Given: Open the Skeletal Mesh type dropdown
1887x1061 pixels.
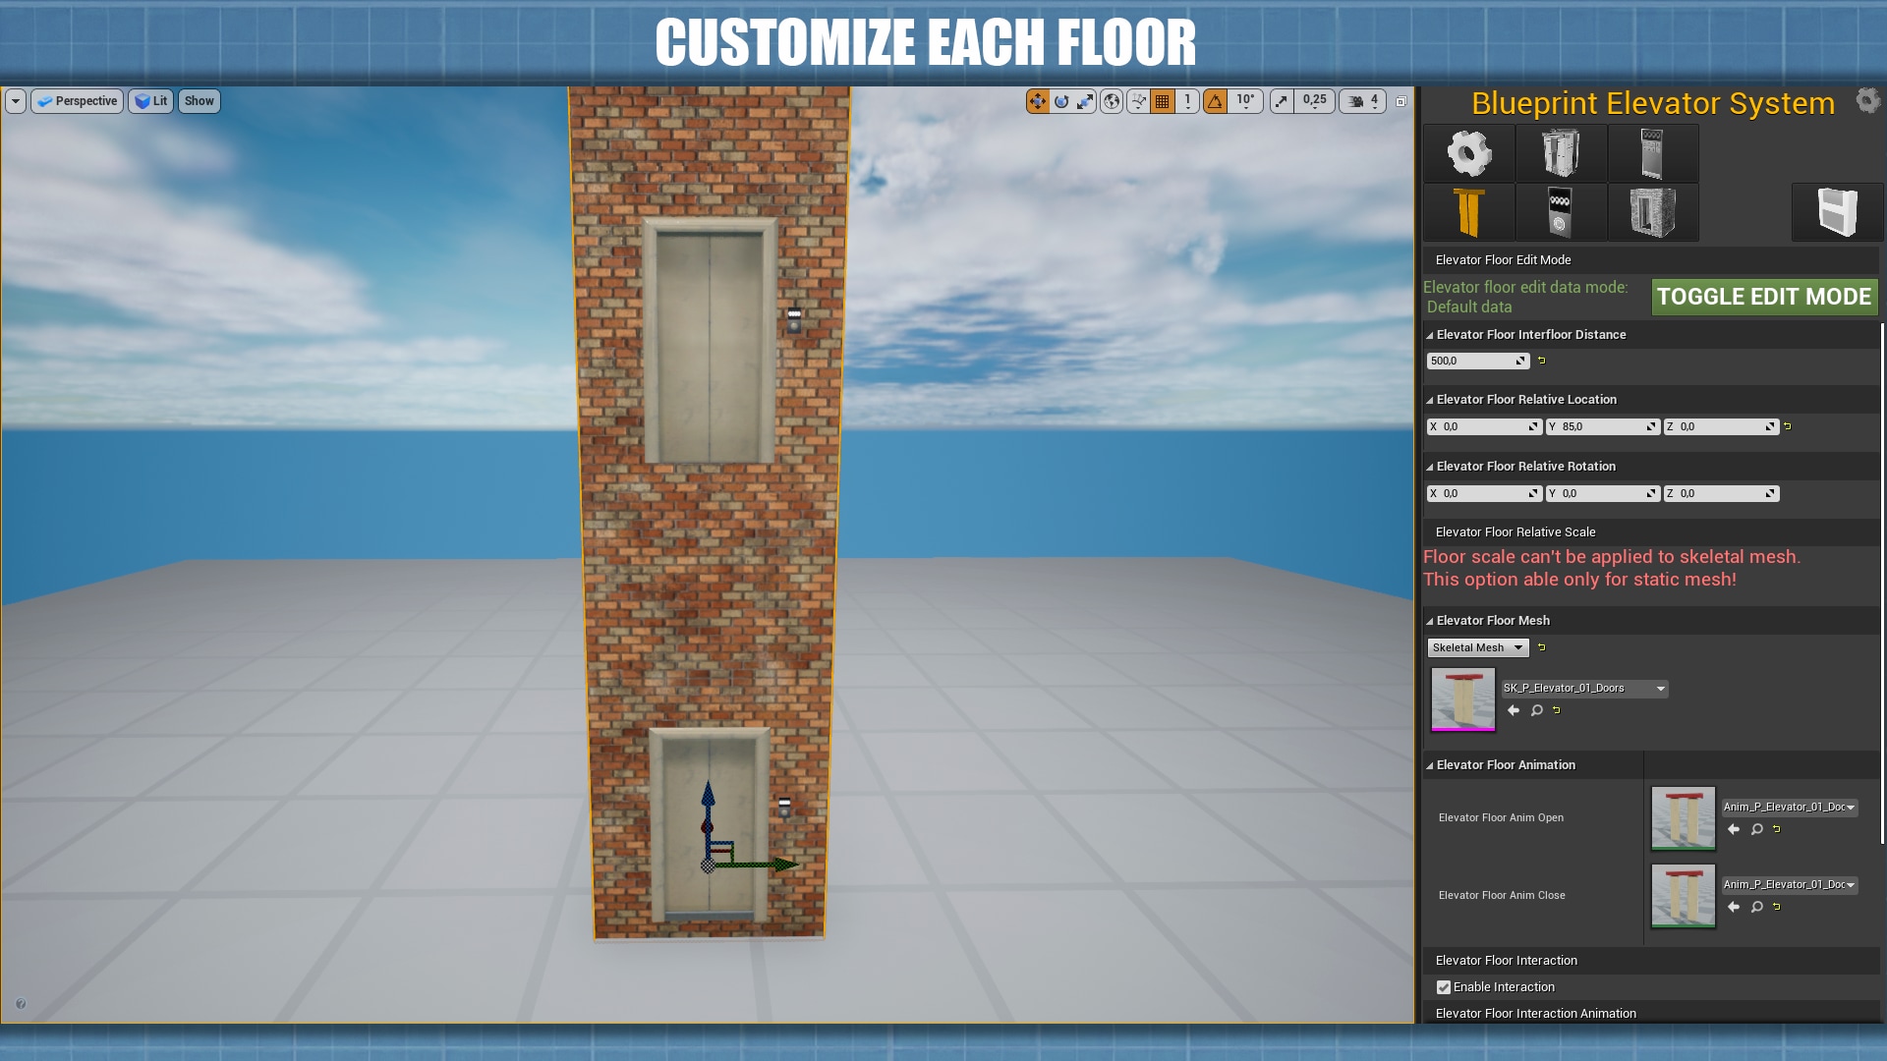Looking at the screenshot, I should pyautogui.click(x=1477, y=647).
